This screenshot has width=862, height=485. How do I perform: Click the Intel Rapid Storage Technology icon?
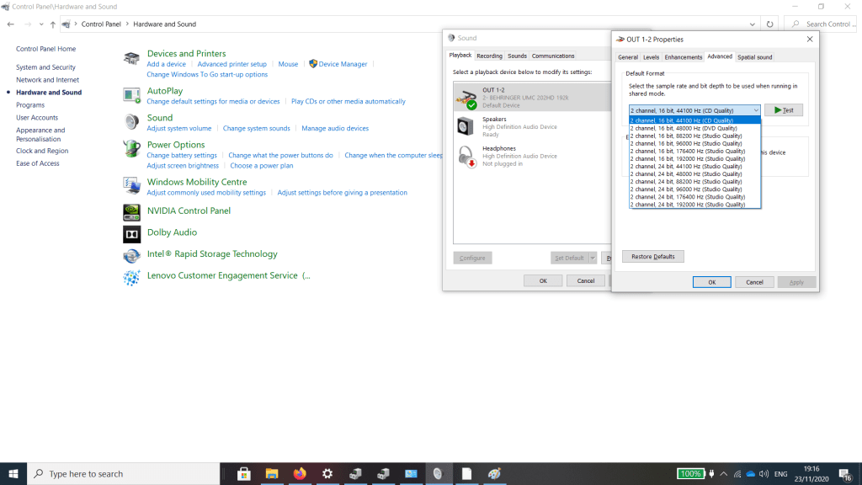(x=131, y=255)
